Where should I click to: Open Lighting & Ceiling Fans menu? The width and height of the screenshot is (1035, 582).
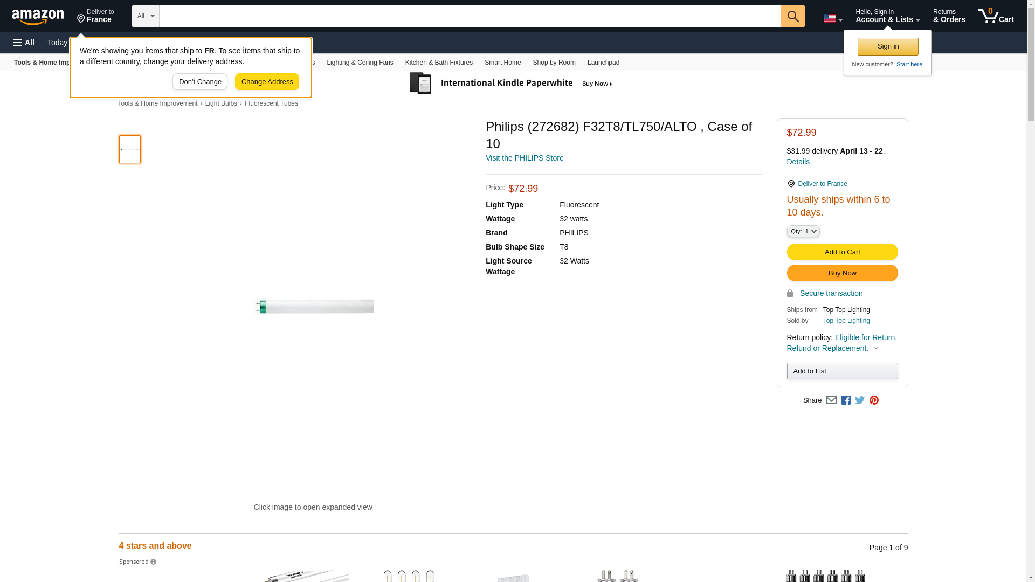tap(360, 63)
